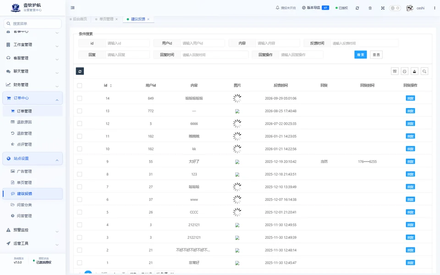Toggle the dark mode switch in header
Image resolution: width=440 pixels, height=275 pixels.
tap(395, 8)
